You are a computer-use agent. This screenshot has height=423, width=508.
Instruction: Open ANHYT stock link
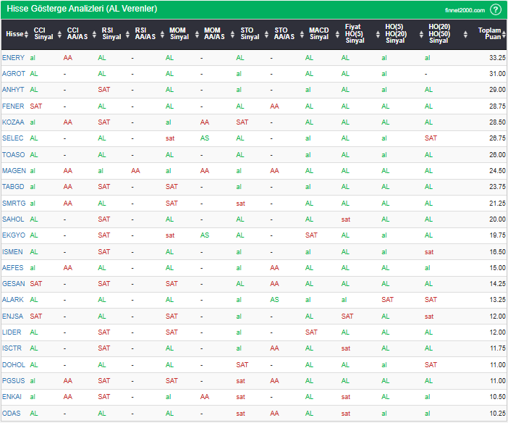(13, 90)
